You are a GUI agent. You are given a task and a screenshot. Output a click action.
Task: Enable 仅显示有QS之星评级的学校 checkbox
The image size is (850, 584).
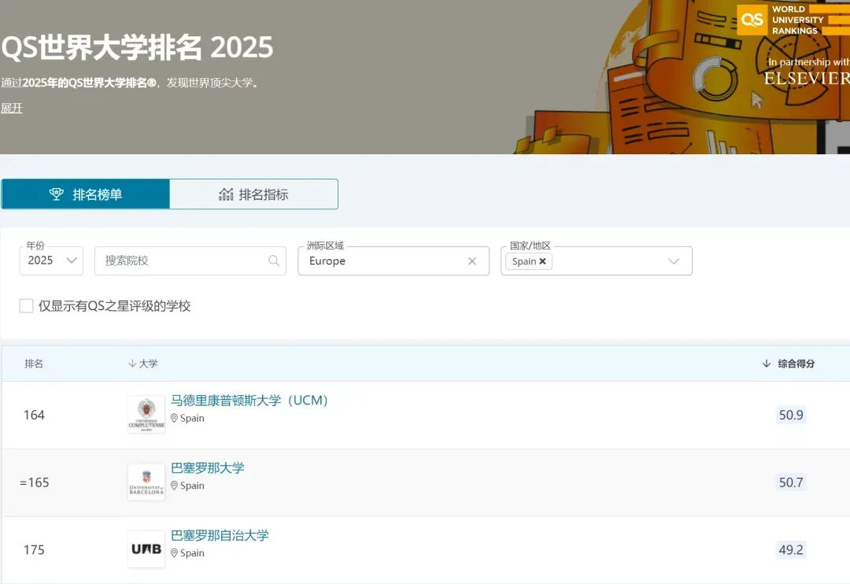[26, 306]
